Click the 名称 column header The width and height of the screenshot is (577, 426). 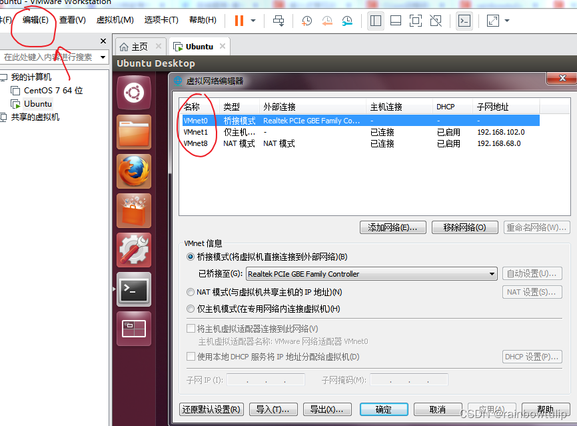coord(199,107)
